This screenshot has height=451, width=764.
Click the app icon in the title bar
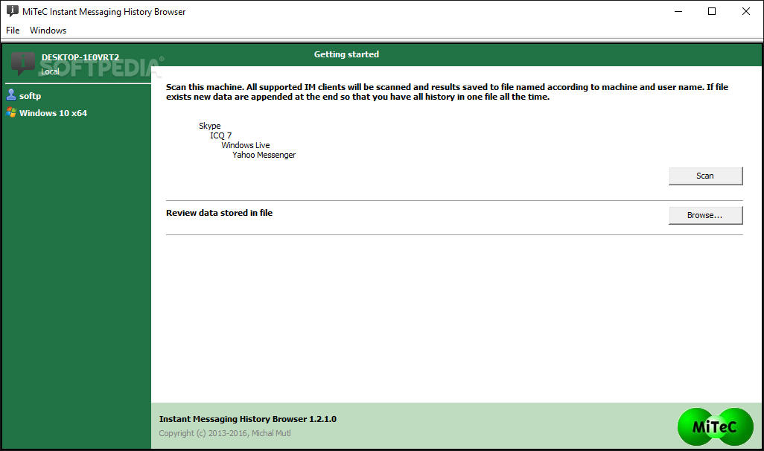tap(12, 11)
